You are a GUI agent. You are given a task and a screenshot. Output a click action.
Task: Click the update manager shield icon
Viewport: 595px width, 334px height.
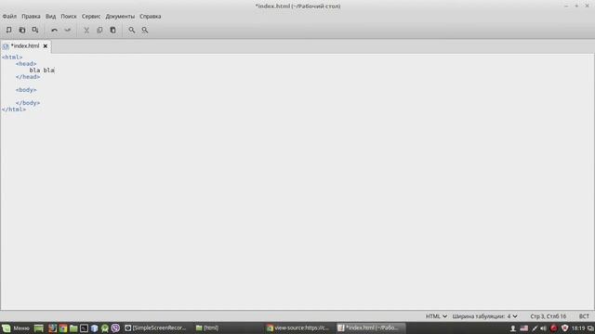564,328
